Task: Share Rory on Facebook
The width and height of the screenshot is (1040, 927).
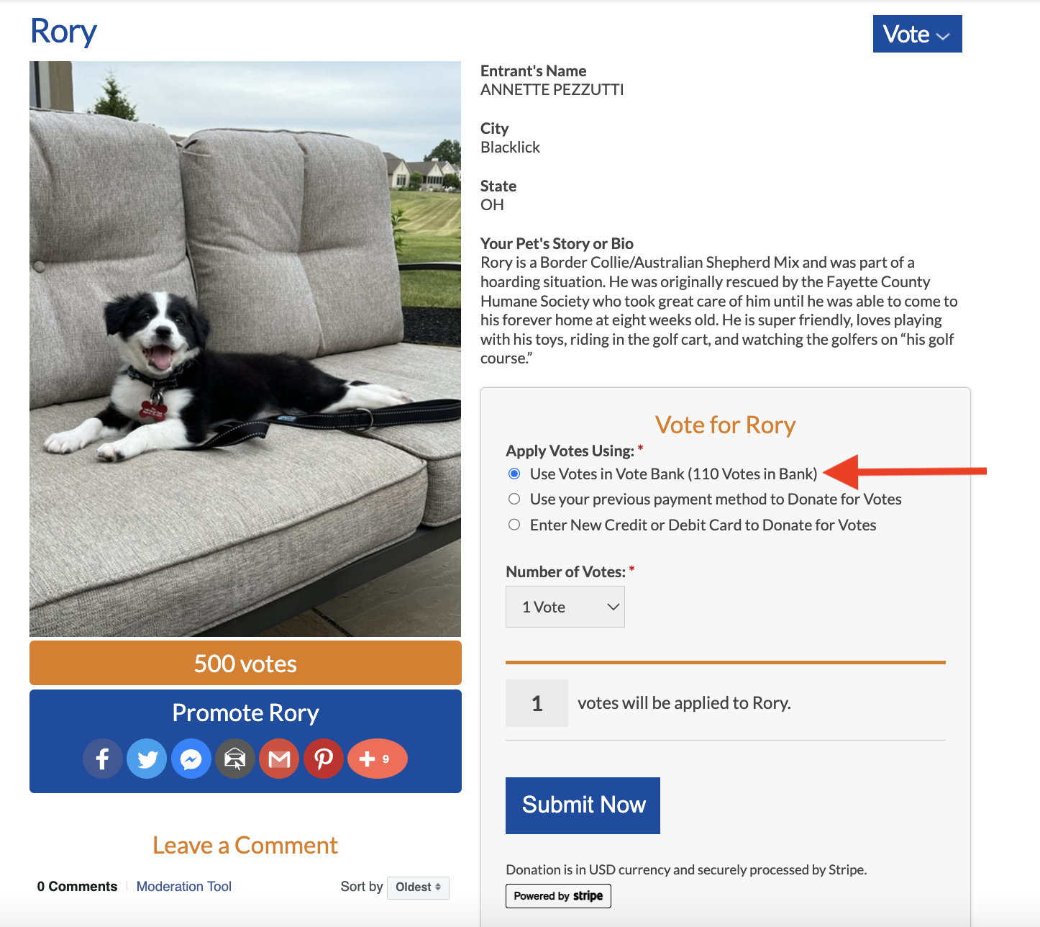Action: (103, 759)
